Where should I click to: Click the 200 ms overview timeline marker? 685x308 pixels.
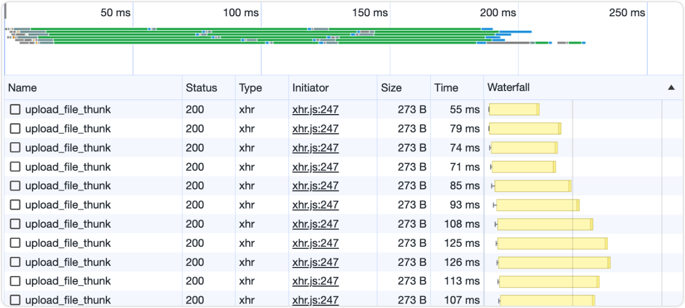[498, 12]
